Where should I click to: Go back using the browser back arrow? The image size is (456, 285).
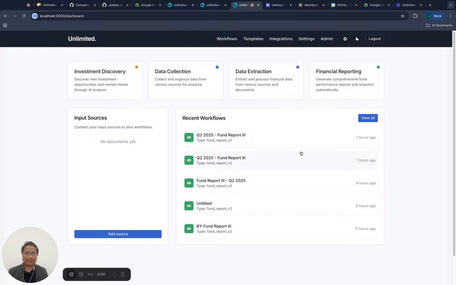(6, 16)
